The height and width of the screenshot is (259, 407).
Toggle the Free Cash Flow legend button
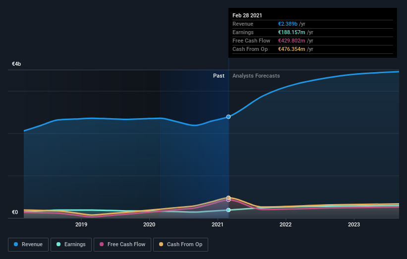(x=122, y=245)
